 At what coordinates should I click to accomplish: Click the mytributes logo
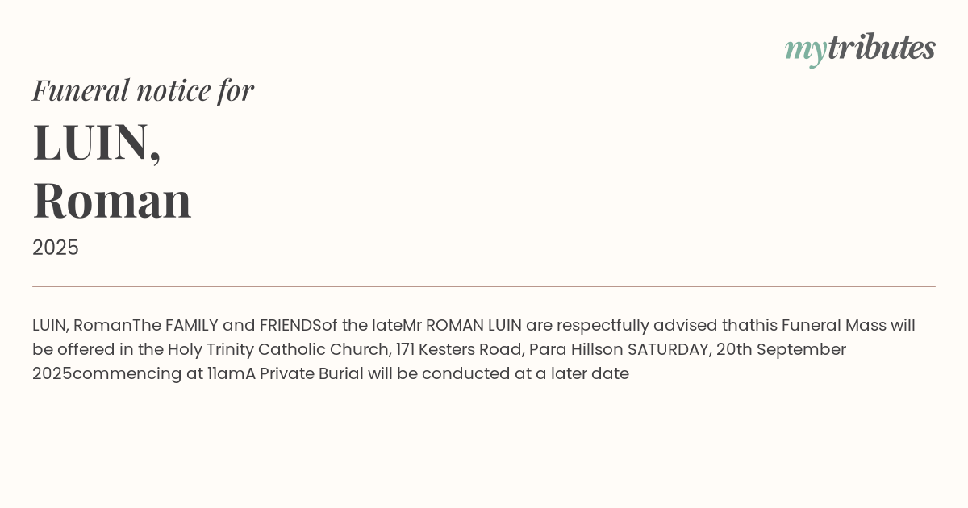pos(860,48)
